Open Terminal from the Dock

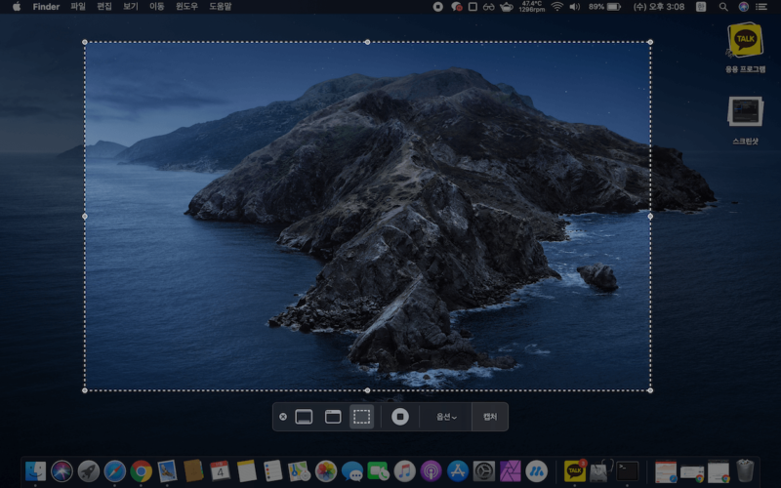click(628, 471)
